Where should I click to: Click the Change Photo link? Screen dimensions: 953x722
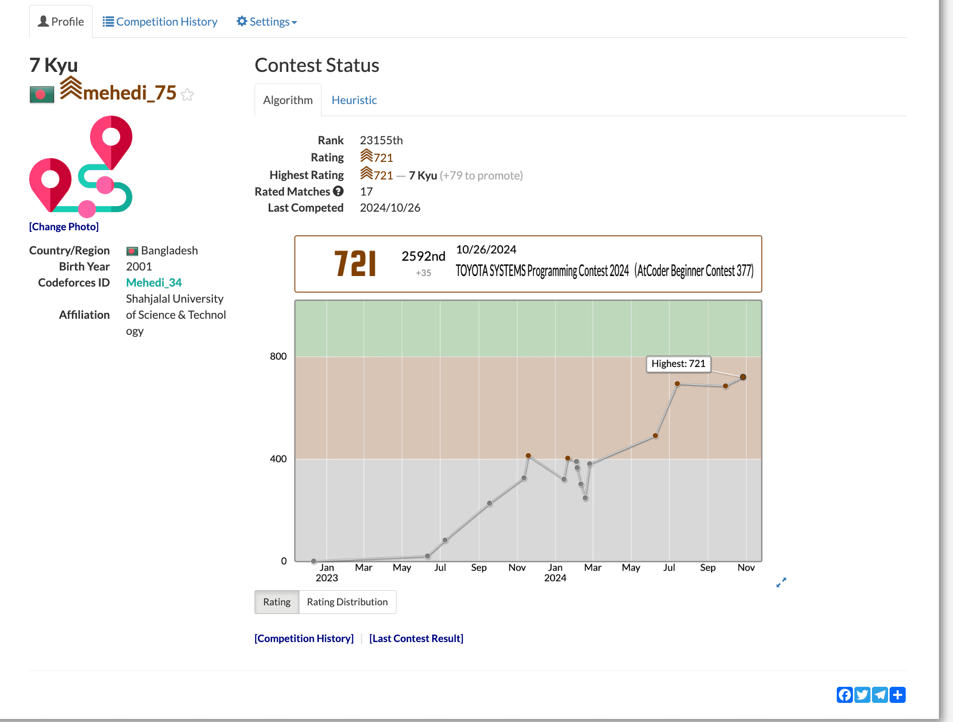coord(64,227)
